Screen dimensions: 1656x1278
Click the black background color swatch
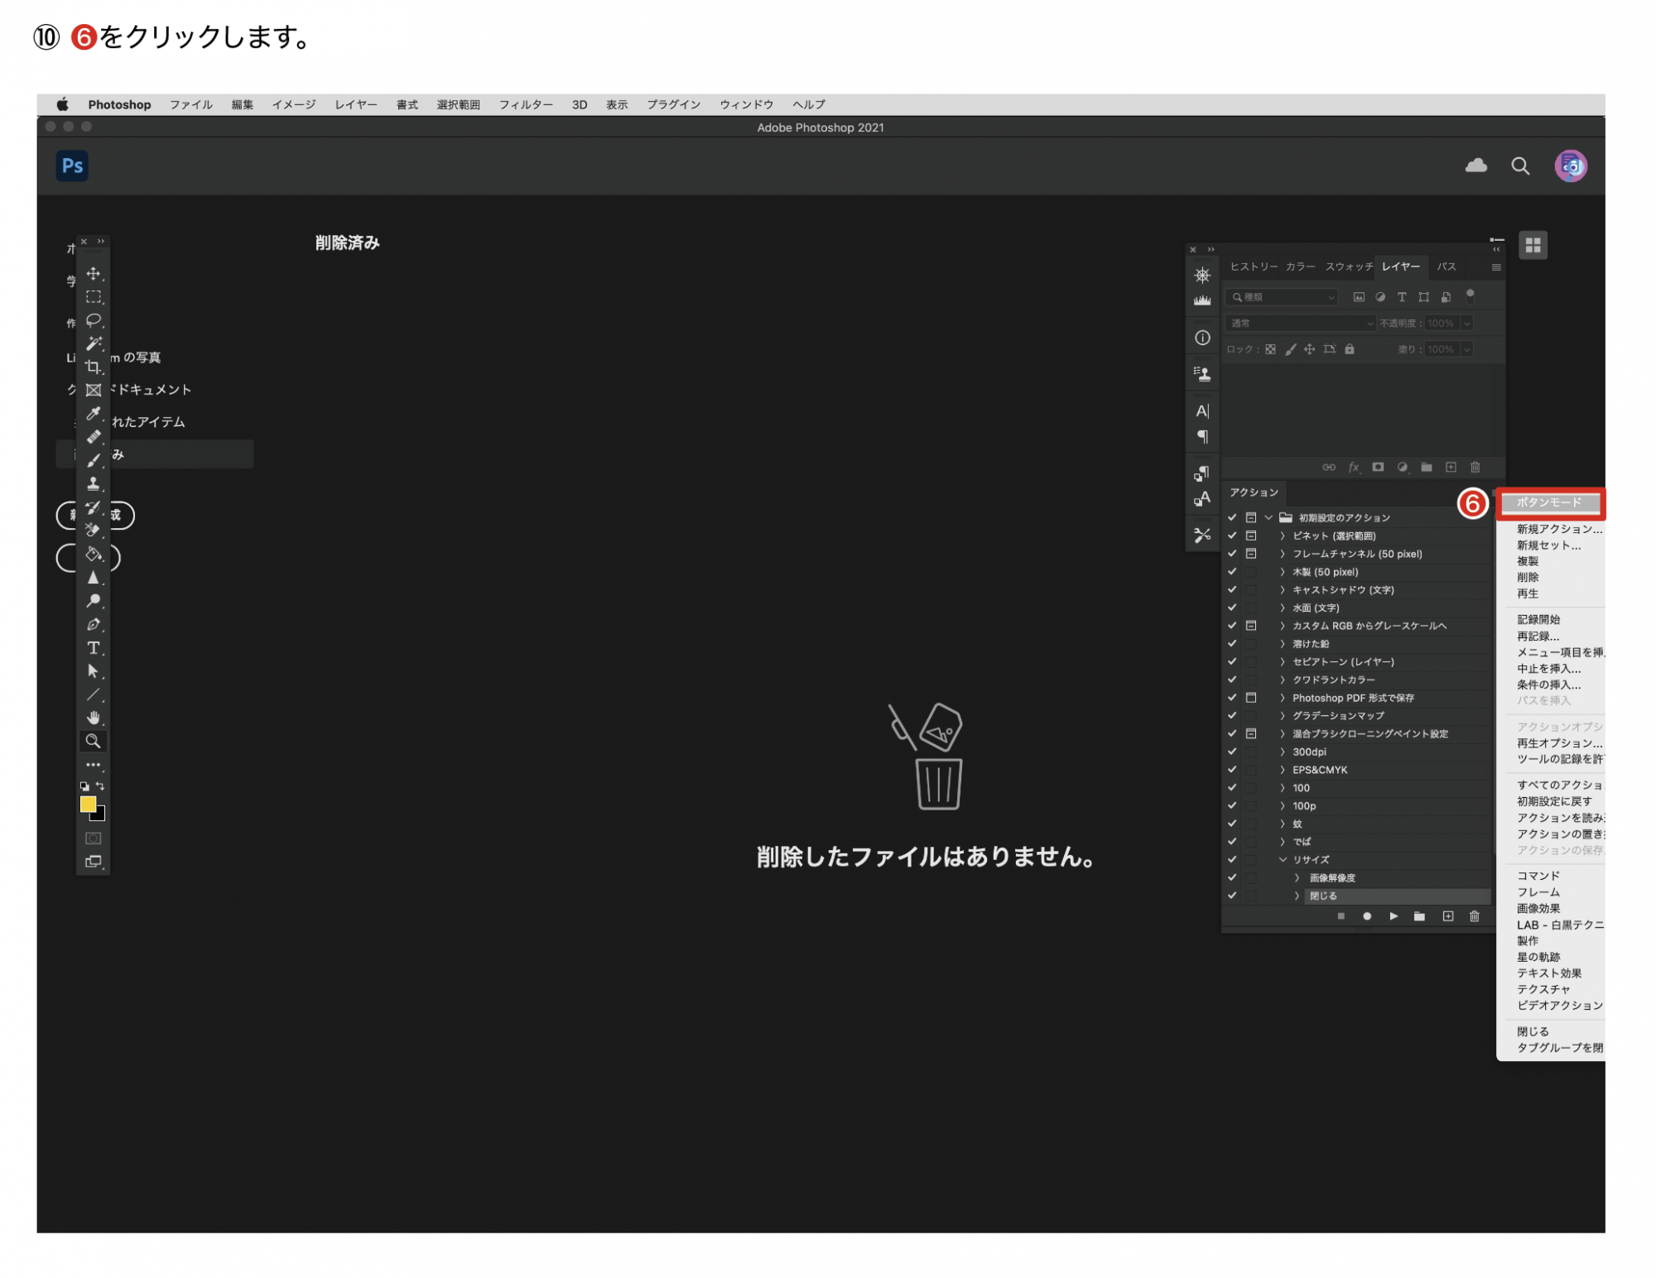(100, 815)
